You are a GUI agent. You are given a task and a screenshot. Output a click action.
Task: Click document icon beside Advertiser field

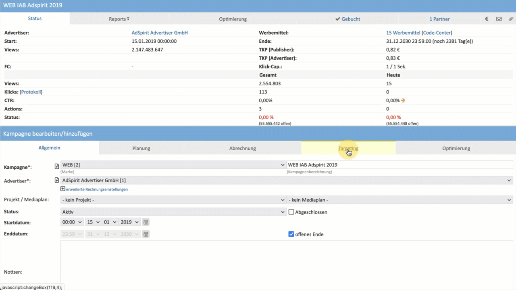click(x=57, y=180)
